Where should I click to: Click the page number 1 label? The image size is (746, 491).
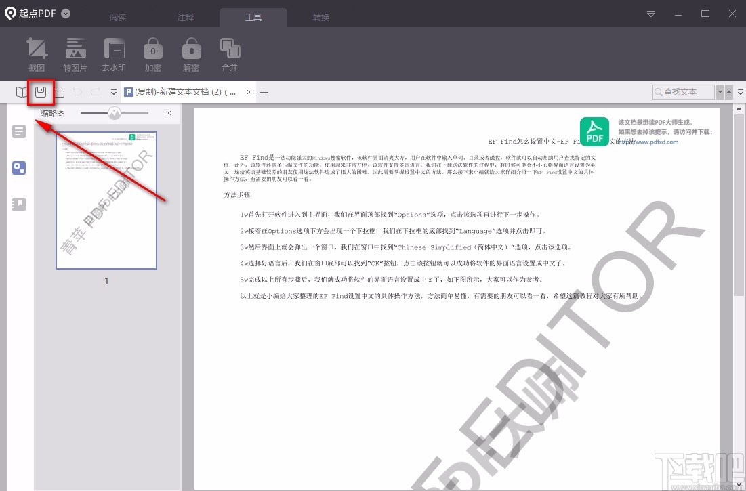point(106,280)
